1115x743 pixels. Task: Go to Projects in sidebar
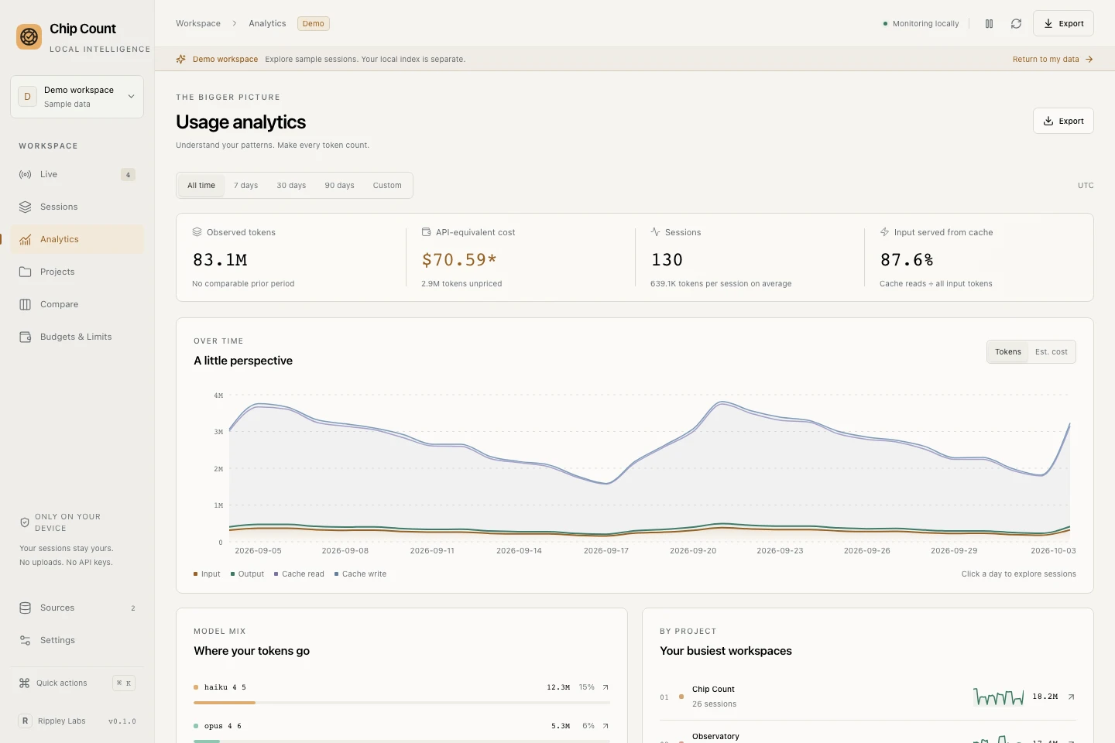click(77, 272)
